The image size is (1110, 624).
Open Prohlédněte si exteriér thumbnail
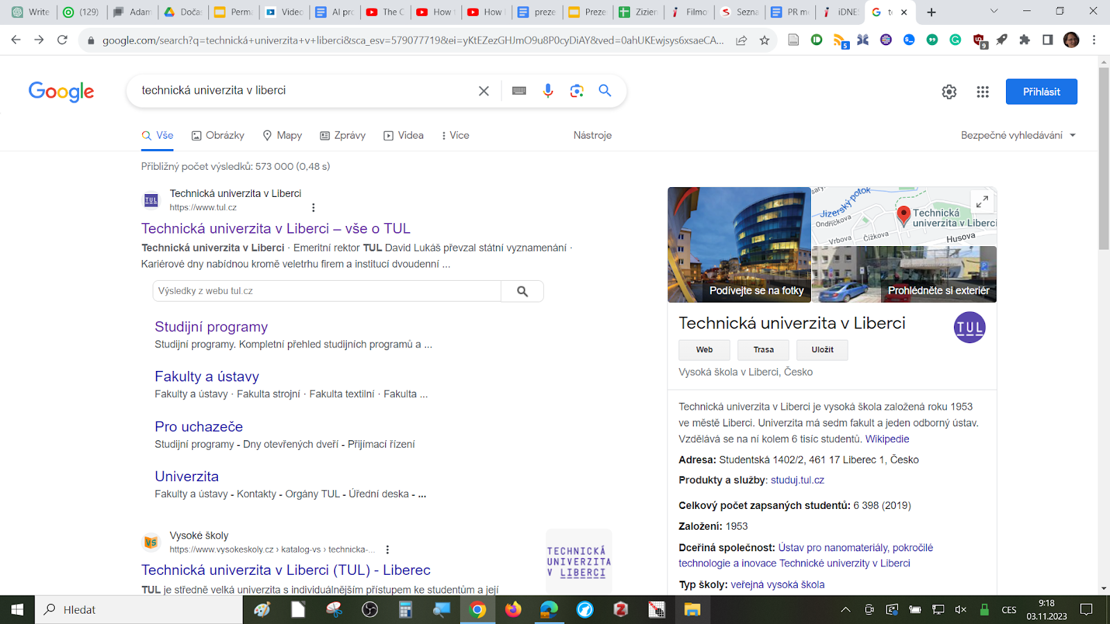(904, 275)
